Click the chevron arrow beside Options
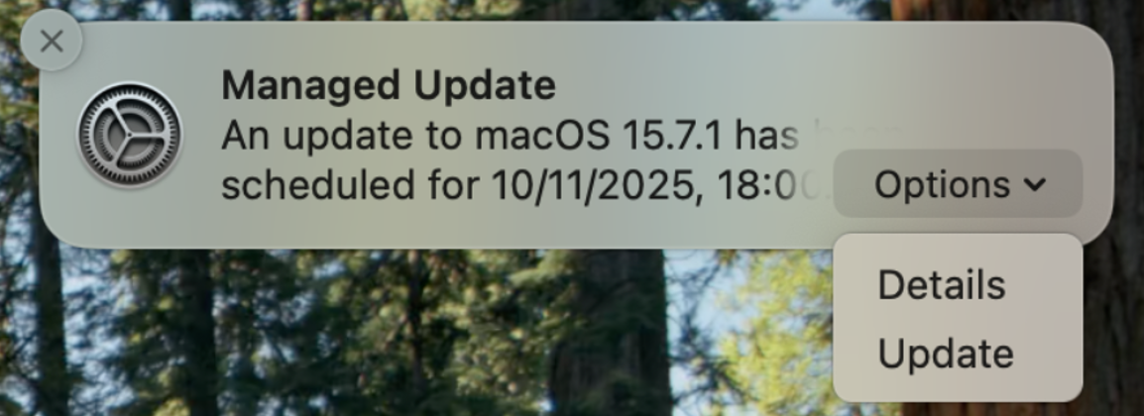1144x416 pixels. (x=1034, y=184)
